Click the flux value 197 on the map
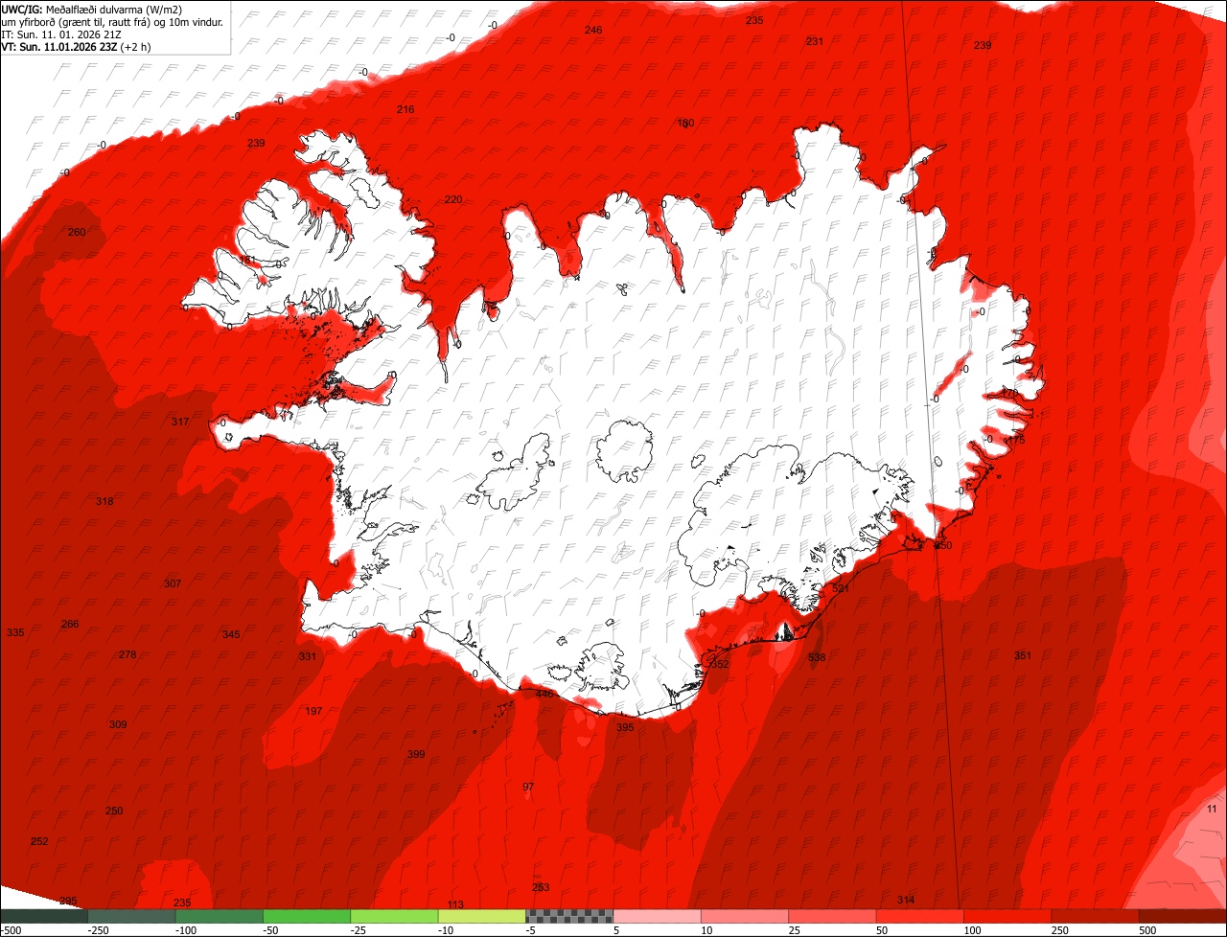Screen dimensions: 1227x937 click(x=313, y=711)
